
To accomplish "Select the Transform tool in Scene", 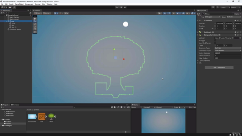I will pos(35,32).
